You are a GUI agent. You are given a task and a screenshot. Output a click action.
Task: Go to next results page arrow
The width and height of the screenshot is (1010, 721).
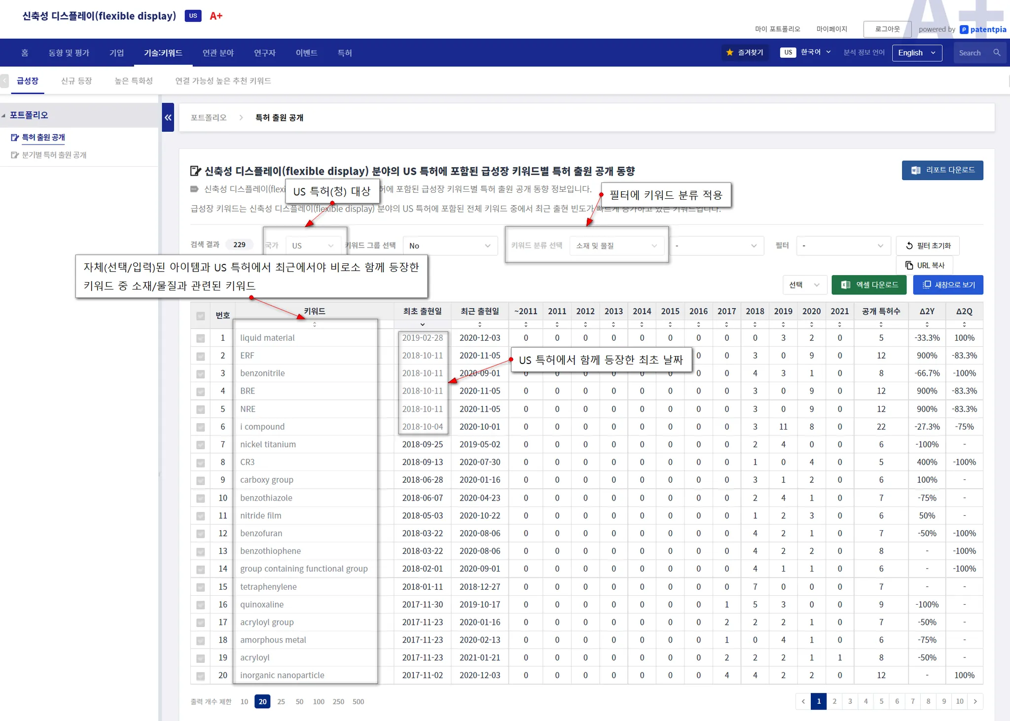(975, 701)
